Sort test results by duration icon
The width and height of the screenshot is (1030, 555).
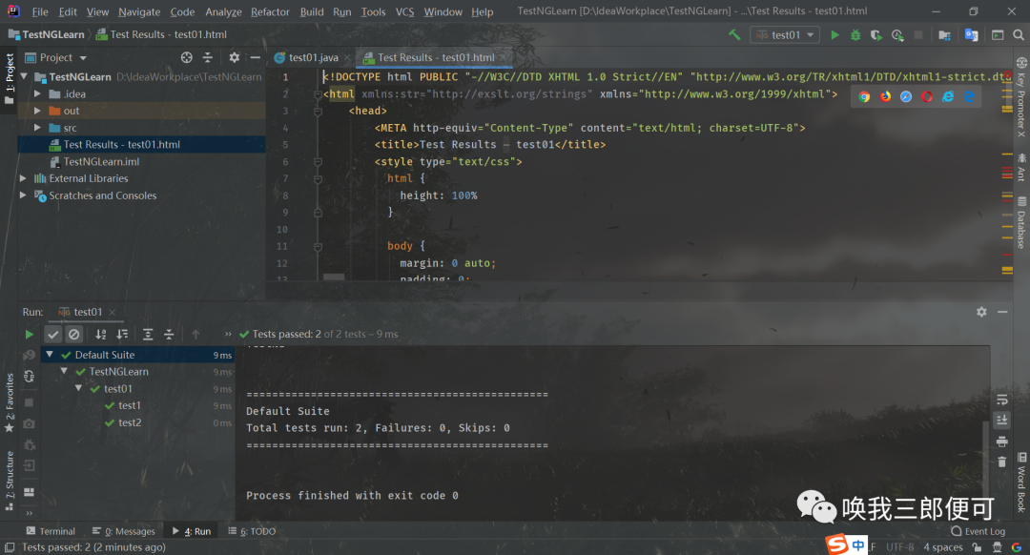point(122,335)
